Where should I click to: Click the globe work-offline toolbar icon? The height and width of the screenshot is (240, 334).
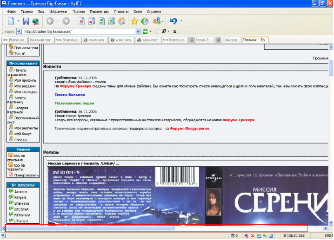pos(35,21)
